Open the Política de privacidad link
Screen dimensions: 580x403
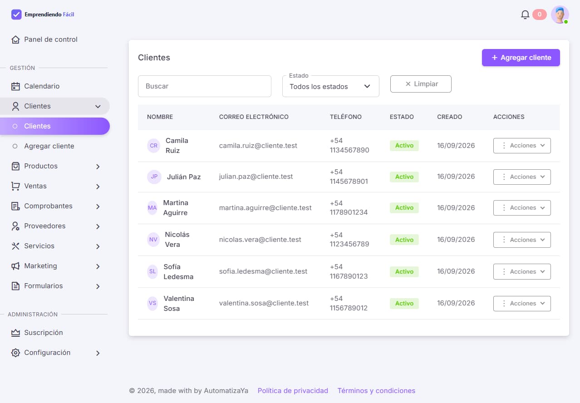(x=293, y=391)
